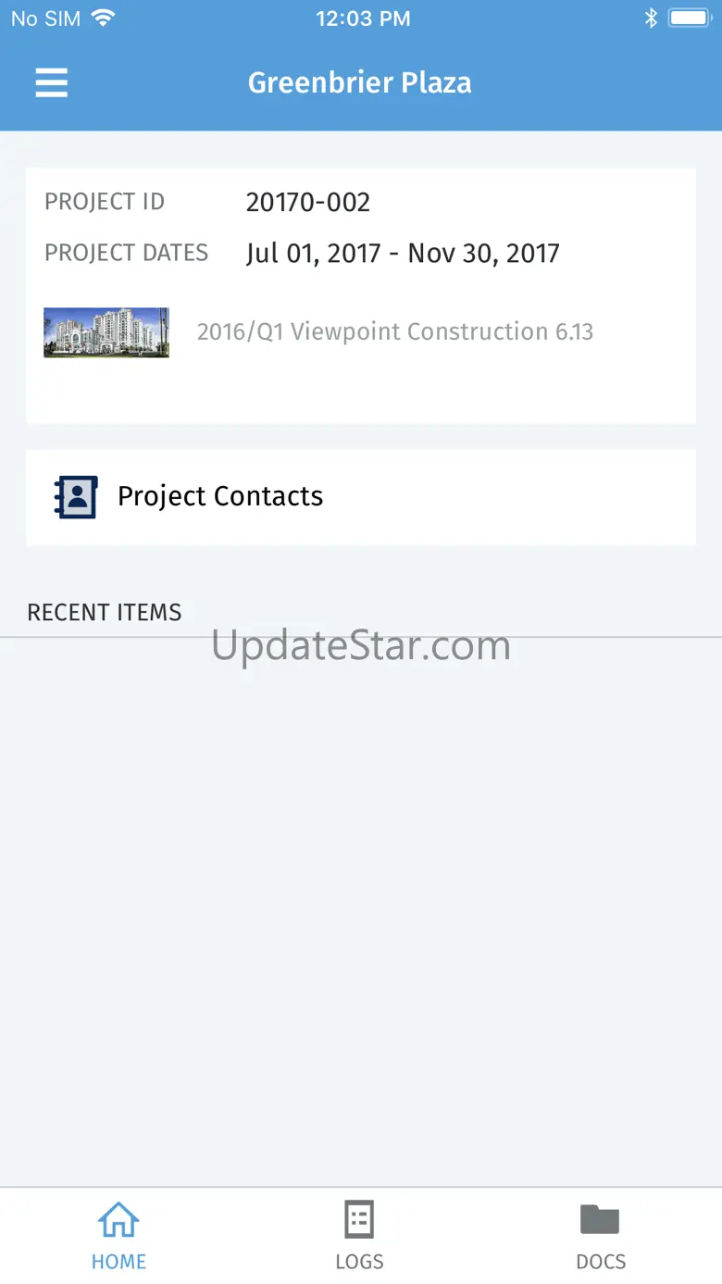Tap the PROJECT DATES label
The image size is (722, 1284).
[x=127, y=253]
